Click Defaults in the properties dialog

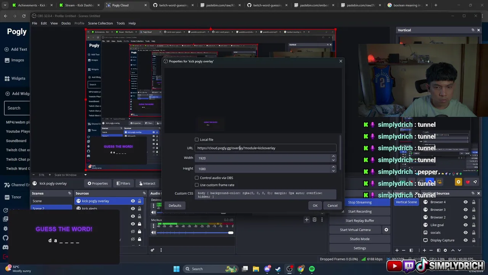tap(175, 205)
